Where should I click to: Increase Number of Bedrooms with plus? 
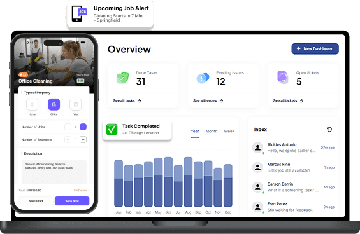coord(83,139)
